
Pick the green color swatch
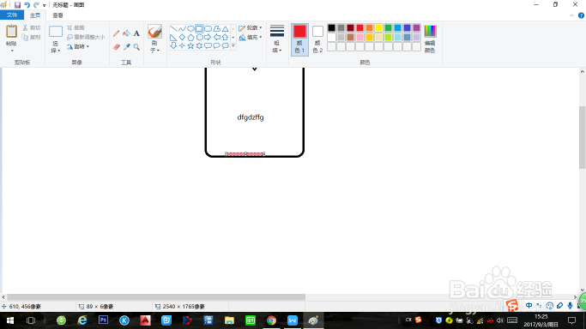pos(388,27)
